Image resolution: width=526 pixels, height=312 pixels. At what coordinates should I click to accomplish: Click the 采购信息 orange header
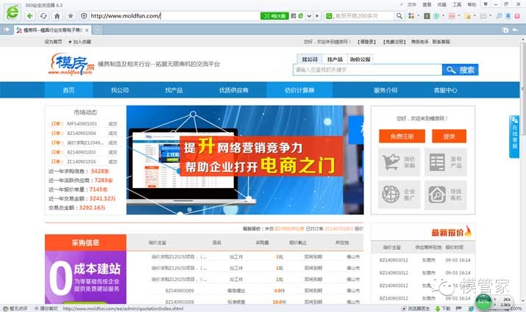(x=85, y=243)
